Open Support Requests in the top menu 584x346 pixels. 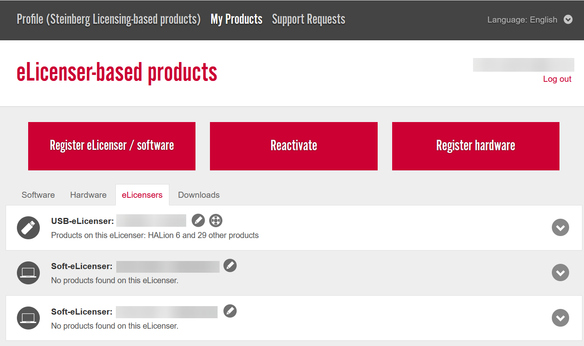click(x=308, y=19)
